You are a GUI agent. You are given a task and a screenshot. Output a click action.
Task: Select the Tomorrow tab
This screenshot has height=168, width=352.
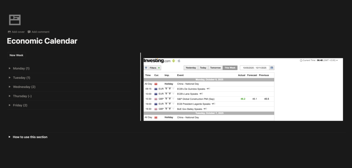215,68
